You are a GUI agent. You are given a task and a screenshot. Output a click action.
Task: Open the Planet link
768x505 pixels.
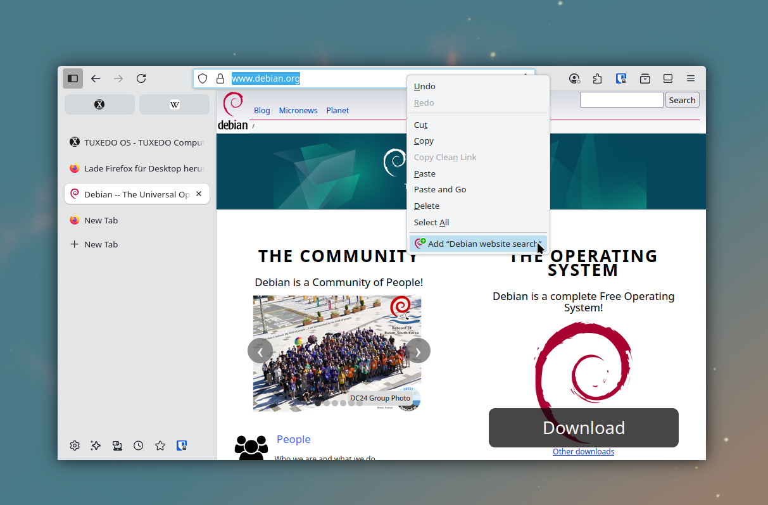[337, 111]
